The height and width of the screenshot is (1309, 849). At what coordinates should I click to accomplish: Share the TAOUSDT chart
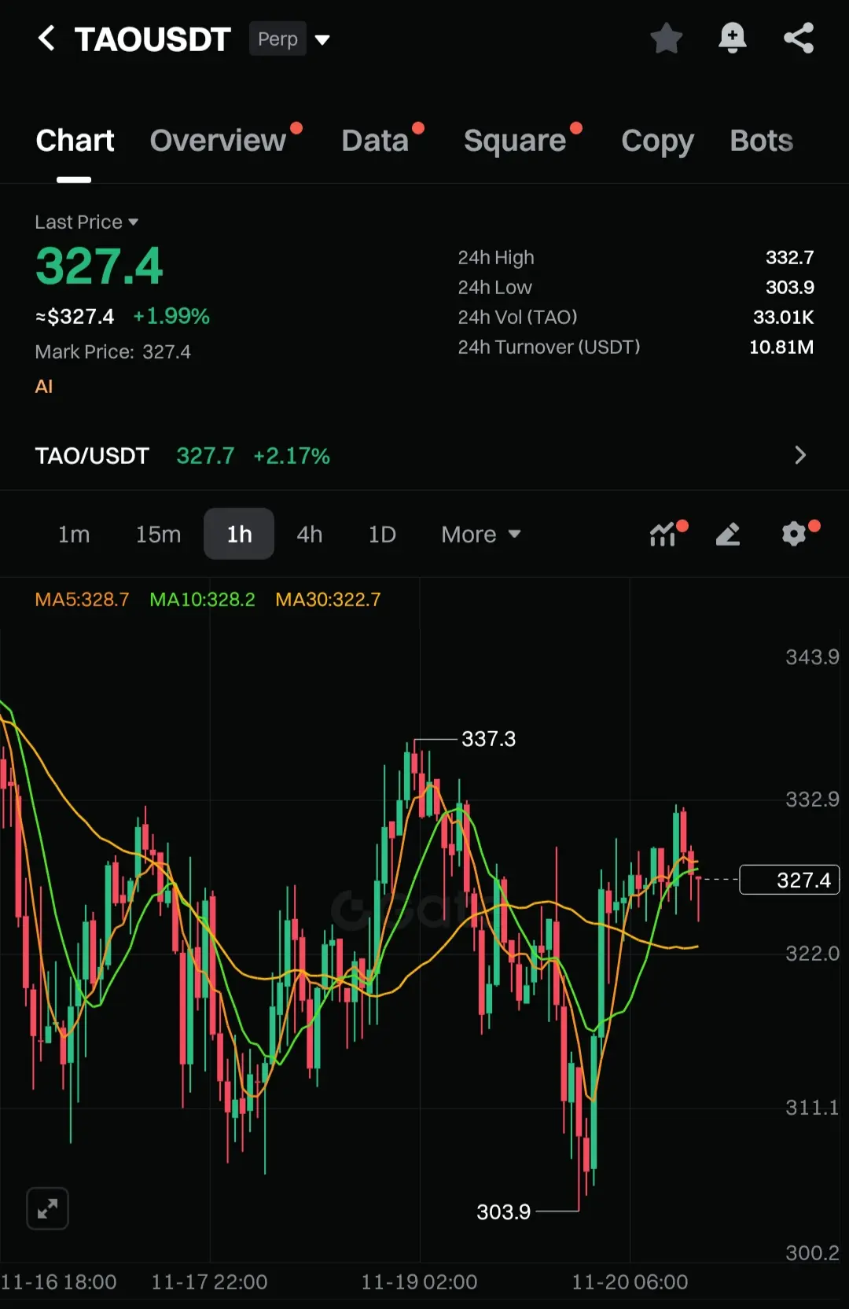[x=799, y=38]
